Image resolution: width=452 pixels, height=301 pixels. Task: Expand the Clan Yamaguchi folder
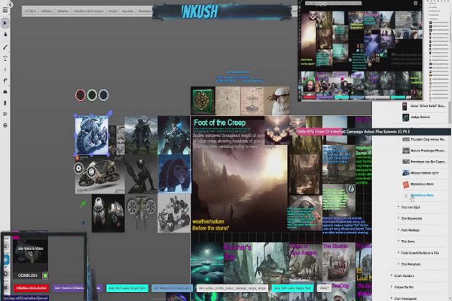pos(392,298)
